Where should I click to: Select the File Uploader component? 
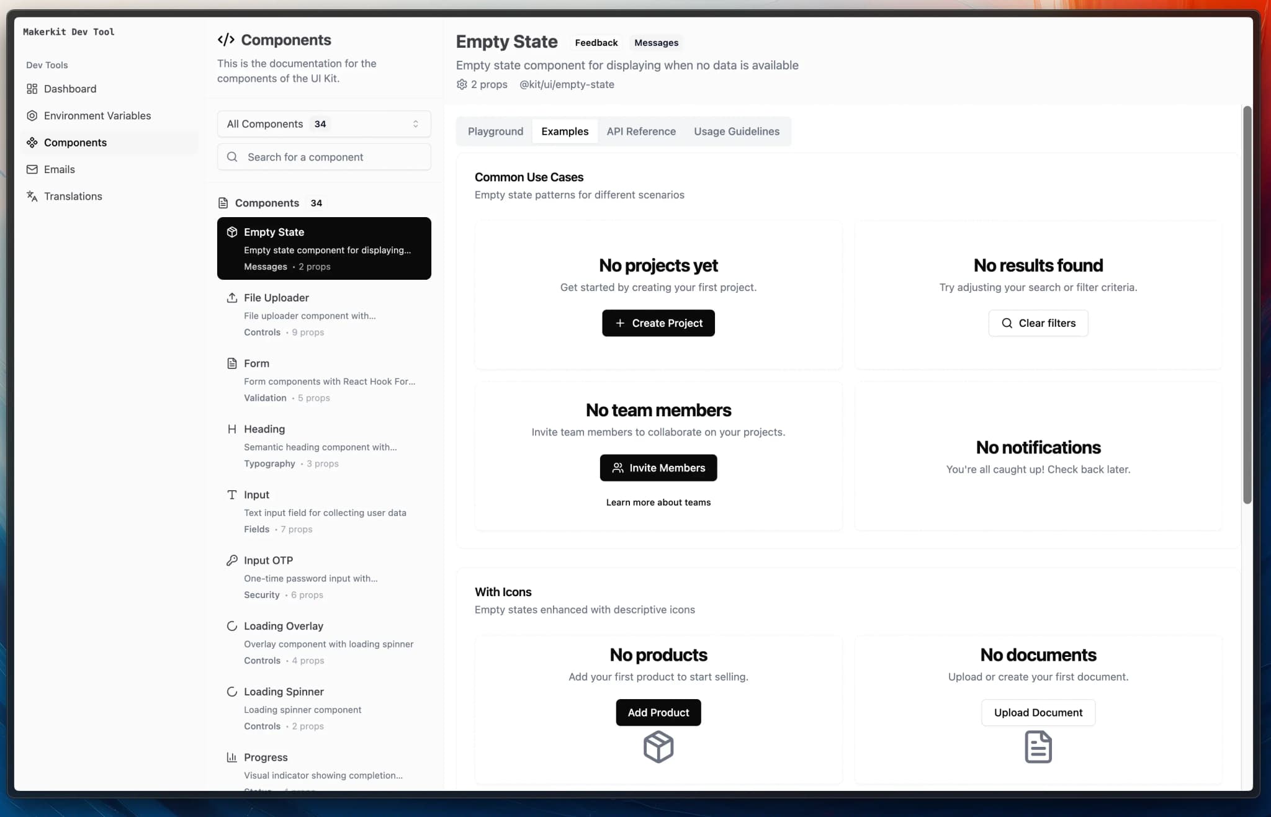coord(277,298)
